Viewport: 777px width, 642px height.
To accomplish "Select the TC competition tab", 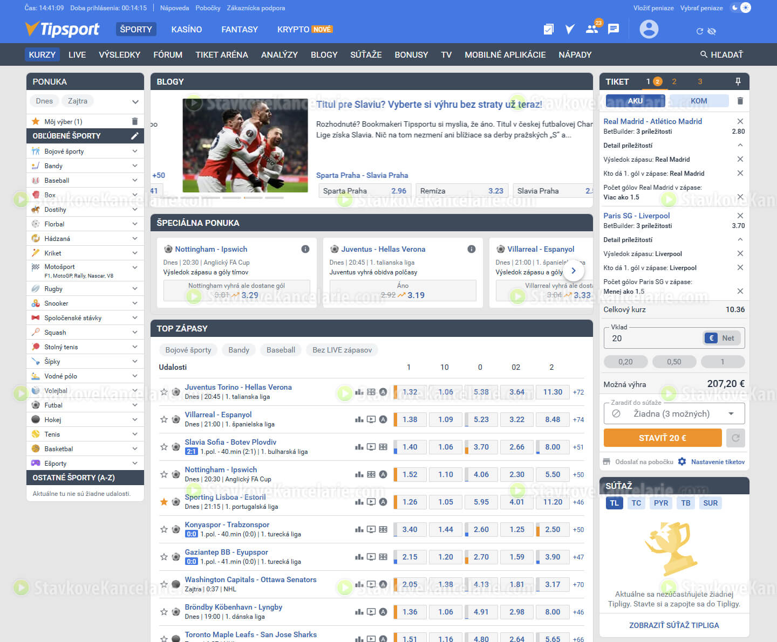I will click(x=637, y=503).
